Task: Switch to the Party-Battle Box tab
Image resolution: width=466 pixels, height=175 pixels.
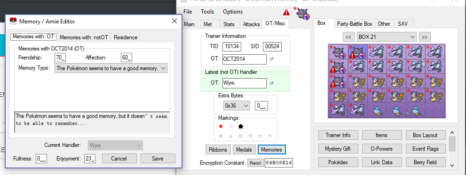Action: tap(355, 24)
